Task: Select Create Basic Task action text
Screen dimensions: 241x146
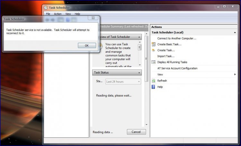Action: 169,44
